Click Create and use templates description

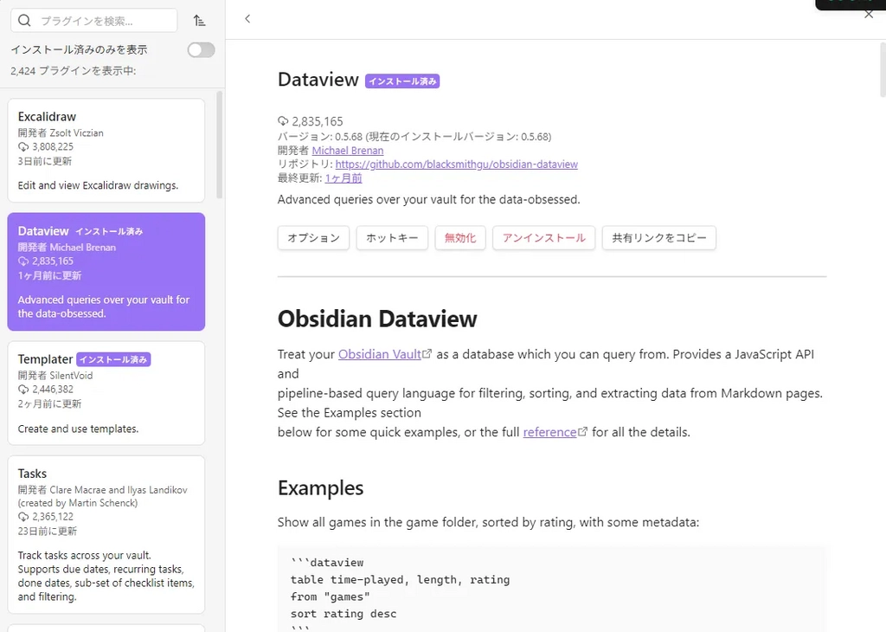coord(78,429)
